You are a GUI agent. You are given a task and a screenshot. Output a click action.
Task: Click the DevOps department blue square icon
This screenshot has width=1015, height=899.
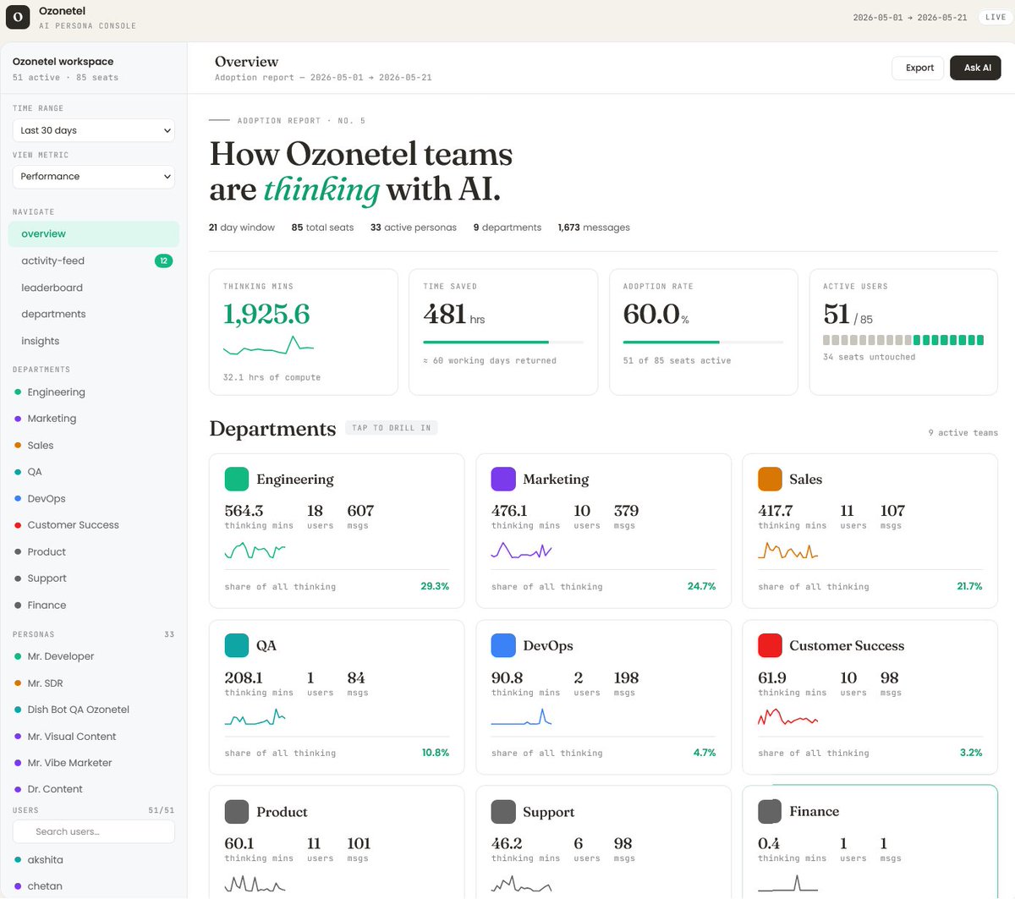coord(503,645)
